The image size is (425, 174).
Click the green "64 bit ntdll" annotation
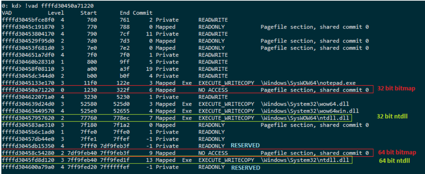394,161
